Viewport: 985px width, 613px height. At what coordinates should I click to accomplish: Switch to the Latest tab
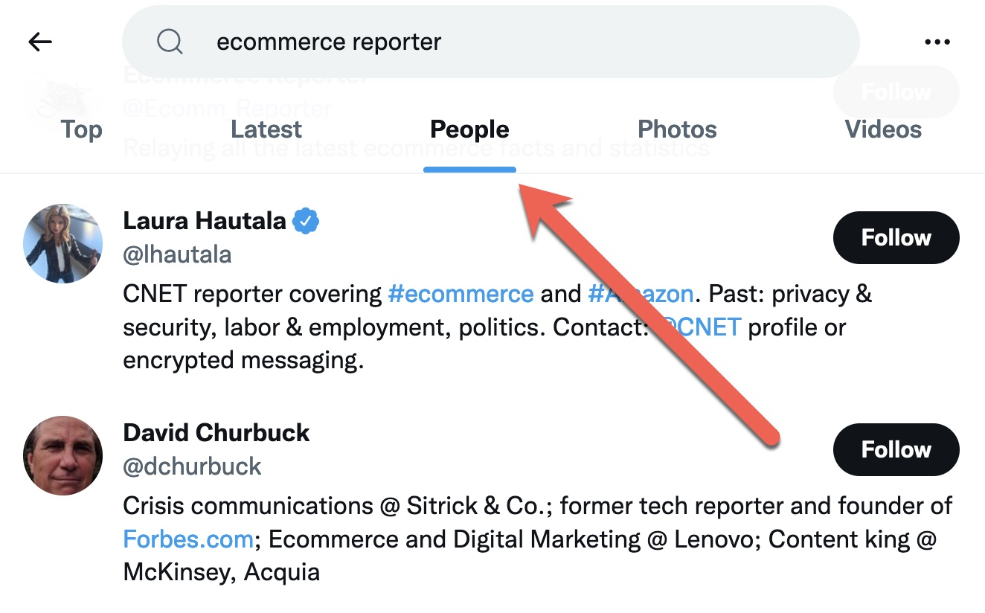click(266, 129)
